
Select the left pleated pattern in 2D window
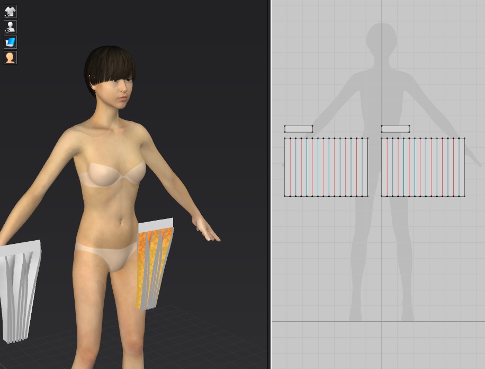pyautogui.click(x=326, y=167)
